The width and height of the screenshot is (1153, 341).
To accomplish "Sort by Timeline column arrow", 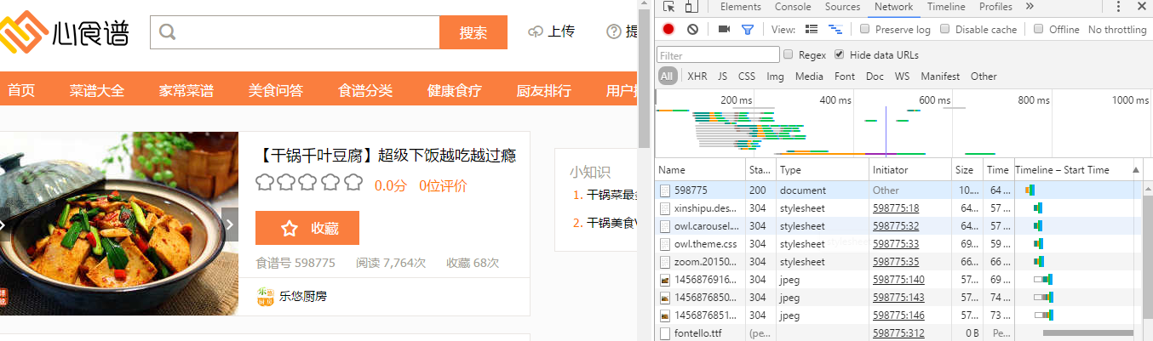I will [1135, 170].
